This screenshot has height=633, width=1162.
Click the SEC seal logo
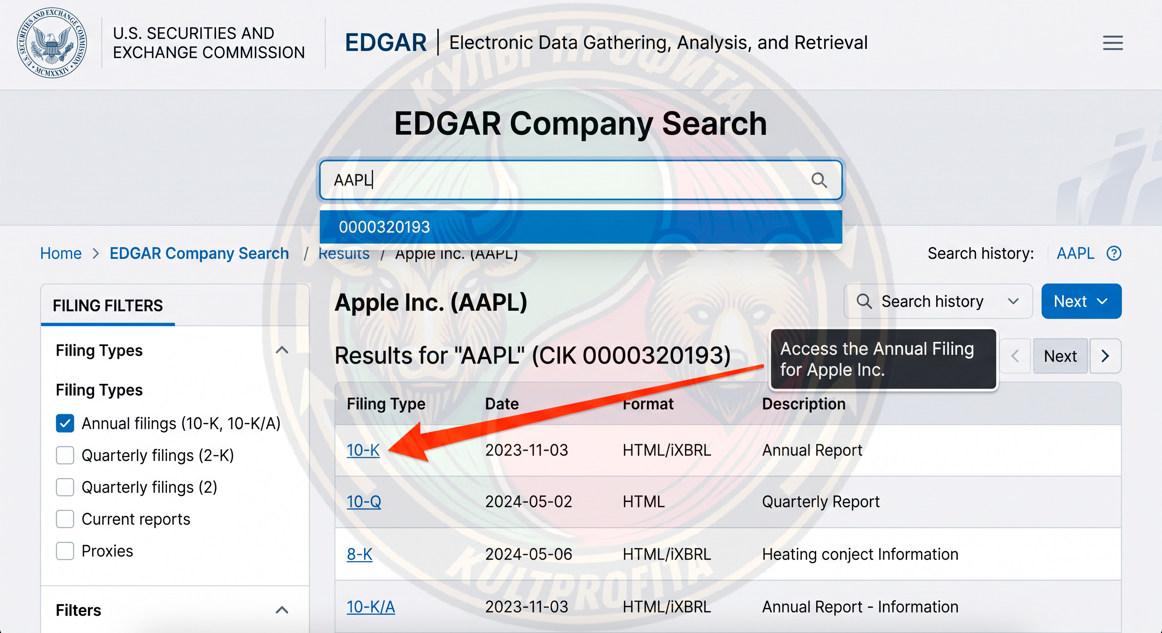click(x=52, y=43)
